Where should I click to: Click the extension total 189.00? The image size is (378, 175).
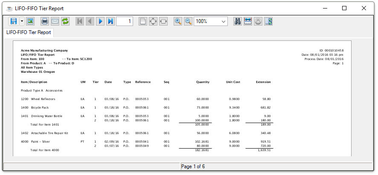266,125
